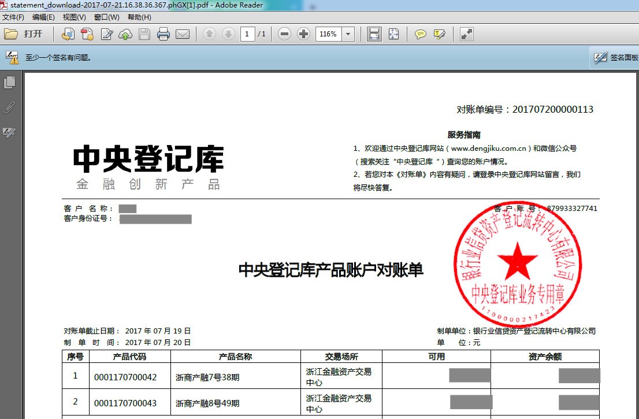Go to next page arrow
This screenshot has width=639, height=419.
coord(228,34)
